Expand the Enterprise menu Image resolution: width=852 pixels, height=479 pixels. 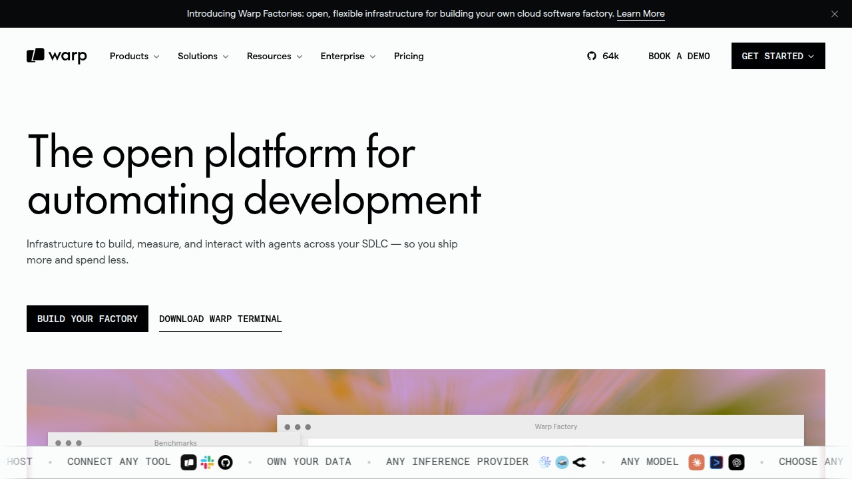coord(348,56)
